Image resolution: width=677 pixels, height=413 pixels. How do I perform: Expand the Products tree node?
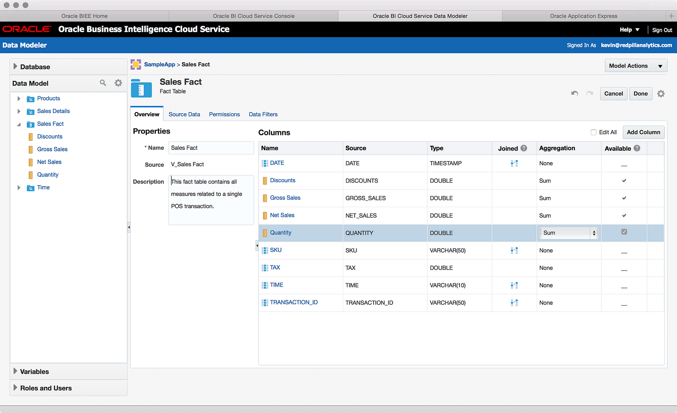click(x=19, y=98)
